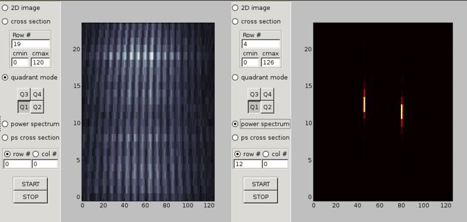Choose col # radio in right panel

[x=266, y=154]
